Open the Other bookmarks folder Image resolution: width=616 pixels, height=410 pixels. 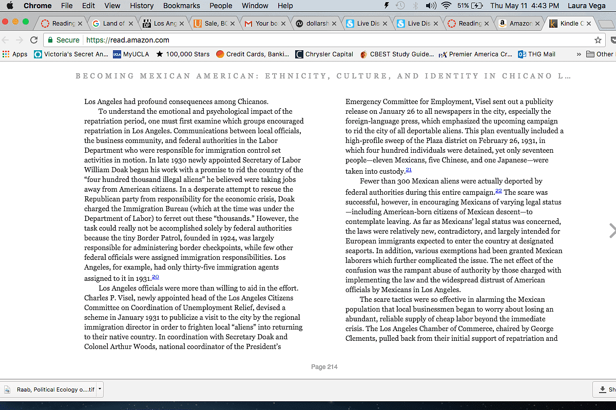[600, 54]
